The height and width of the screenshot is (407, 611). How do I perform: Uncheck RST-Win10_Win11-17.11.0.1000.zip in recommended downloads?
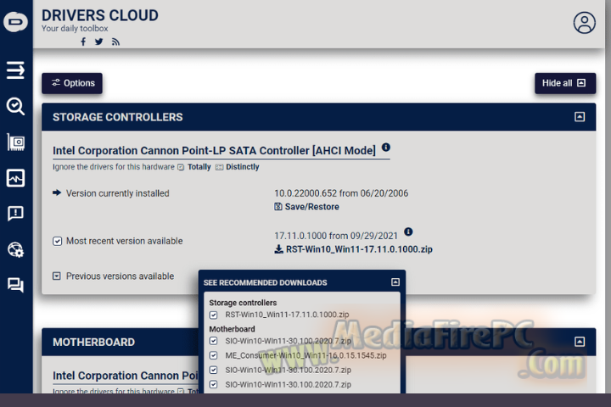pos(213,315)
